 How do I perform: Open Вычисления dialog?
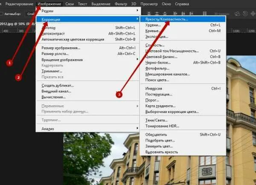[x=87, y=97]
